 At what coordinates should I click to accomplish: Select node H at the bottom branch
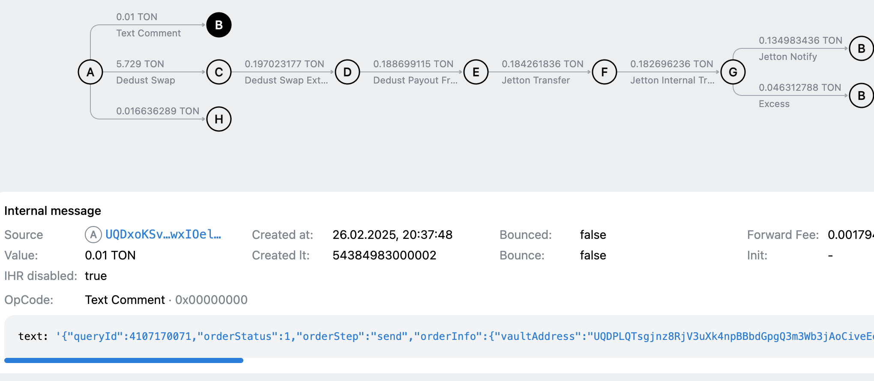pos(219,119)
